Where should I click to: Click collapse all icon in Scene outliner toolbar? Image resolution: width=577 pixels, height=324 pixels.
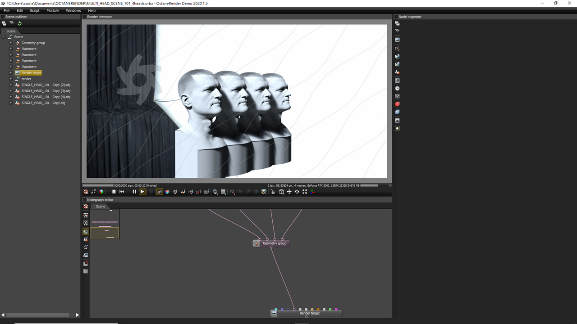(x=12, y=23)
